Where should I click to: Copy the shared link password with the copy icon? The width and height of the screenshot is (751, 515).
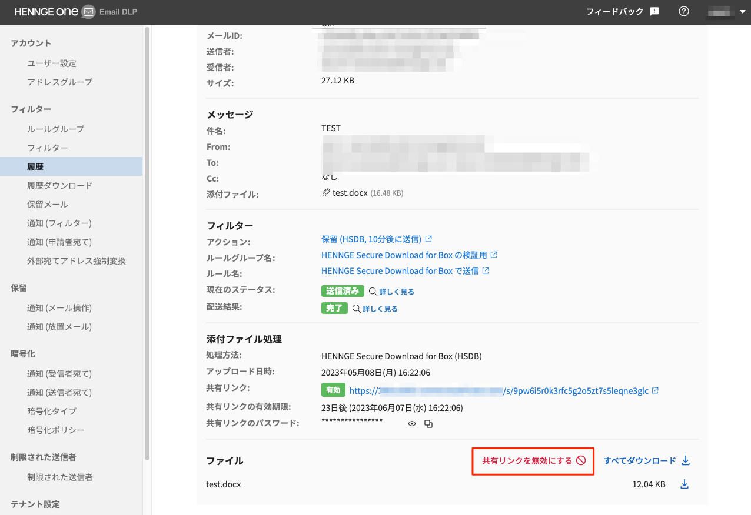[428, 424]
